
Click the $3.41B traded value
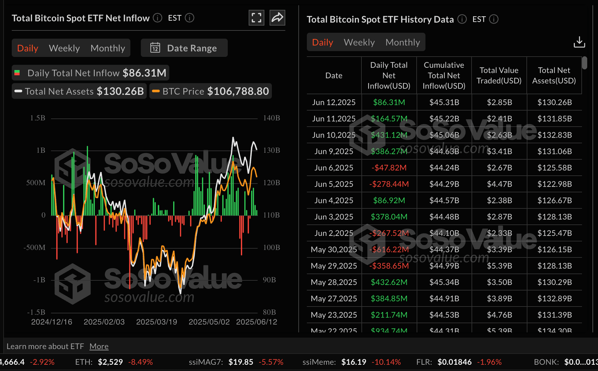pos(499,151)
